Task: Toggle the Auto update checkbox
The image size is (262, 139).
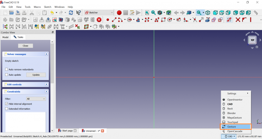Action: pyautogui.click(x=6, y=75)
